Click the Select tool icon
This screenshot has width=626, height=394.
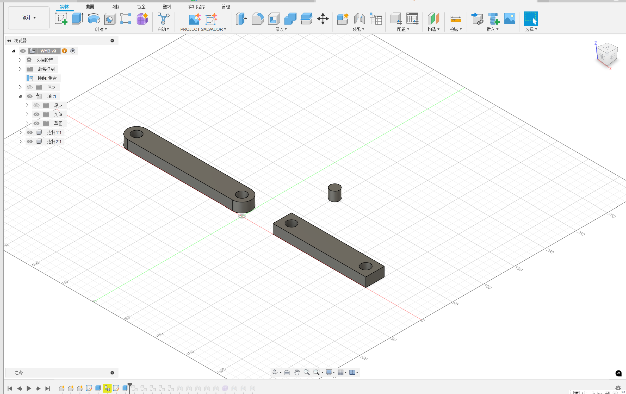coord(531,19)
